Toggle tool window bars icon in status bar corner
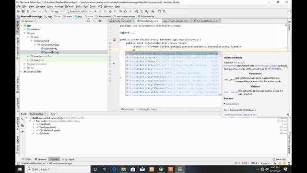The image size is (307, 173). coord(18,163)
